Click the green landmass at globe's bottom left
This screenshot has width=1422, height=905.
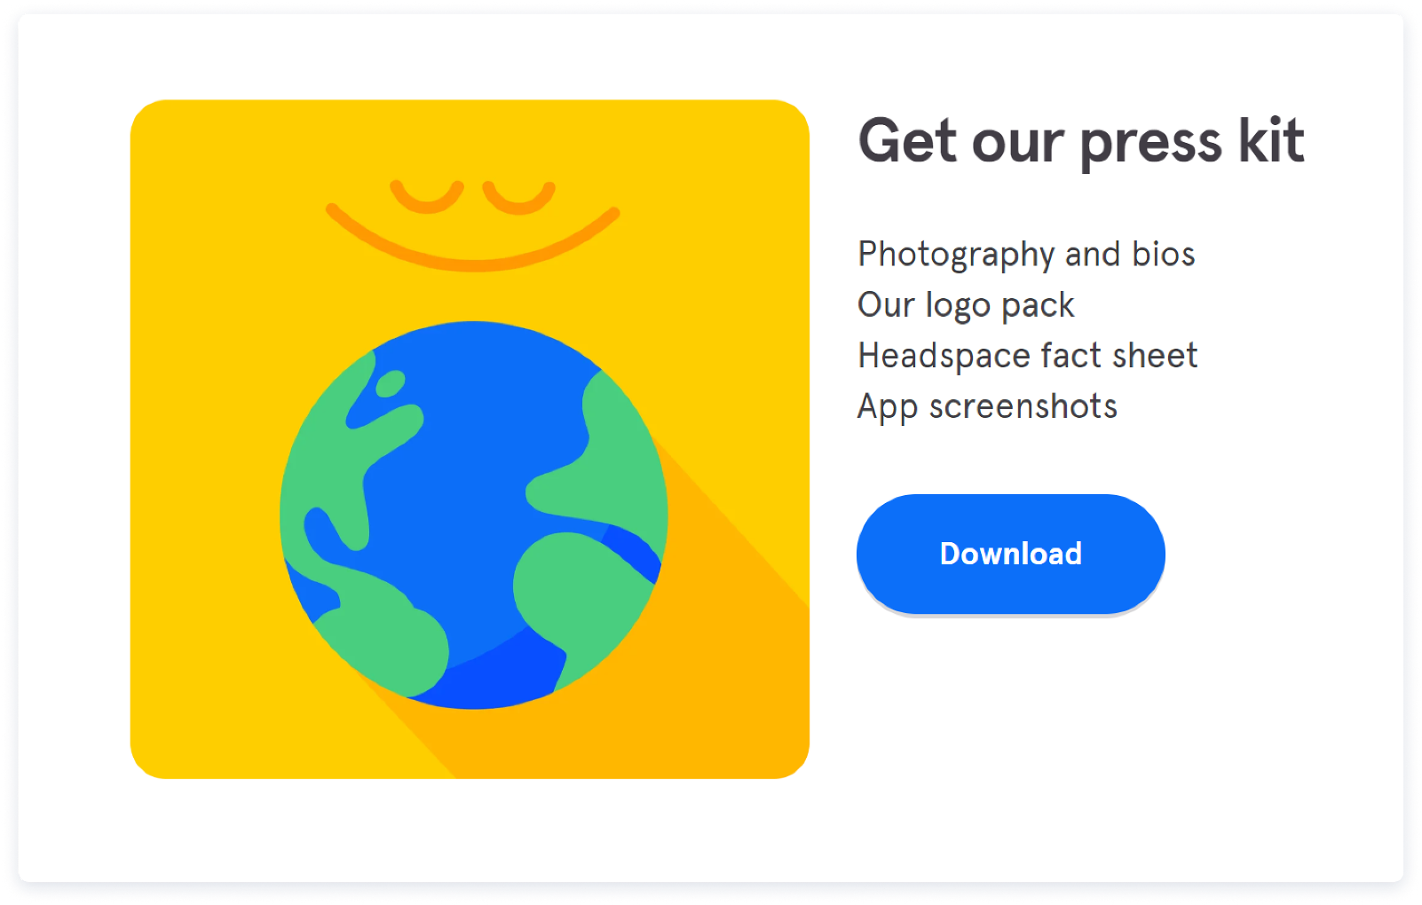[x=382, y=634]
